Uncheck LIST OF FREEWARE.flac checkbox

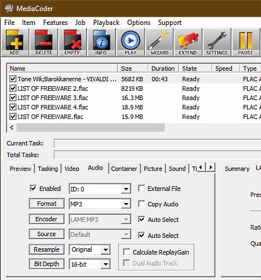13,116
